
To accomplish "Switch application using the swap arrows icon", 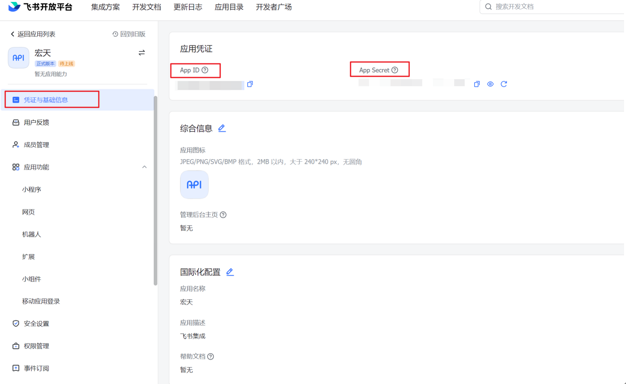I will click(x=141, y=53).
